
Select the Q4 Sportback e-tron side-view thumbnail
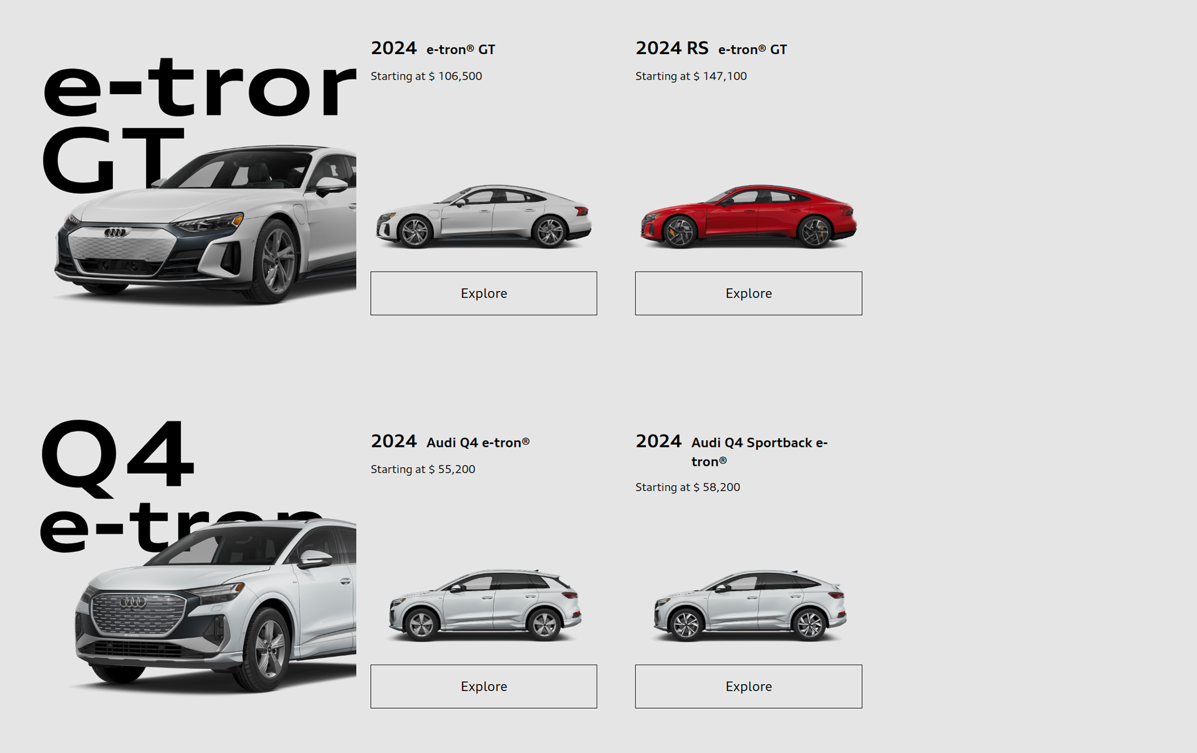[750, 605]
